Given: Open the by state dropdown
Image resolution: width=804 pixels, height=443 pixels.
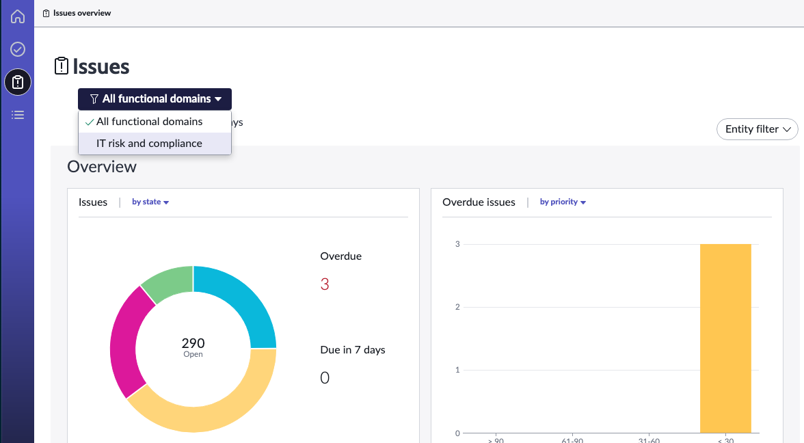Looking at the screenshot, I should (150, 202).
